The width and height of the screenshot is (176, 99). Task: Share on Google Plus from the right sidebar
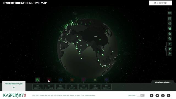[x=170, y=54]
